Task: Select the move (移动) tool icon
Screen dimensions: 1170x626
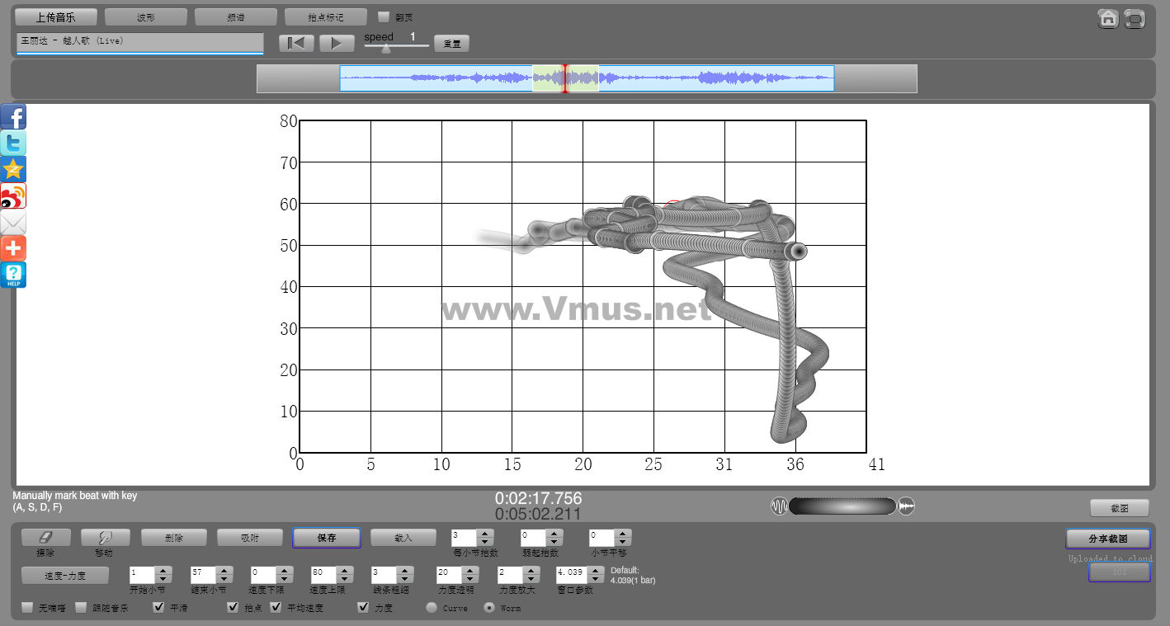Action: tap(105, 538)
